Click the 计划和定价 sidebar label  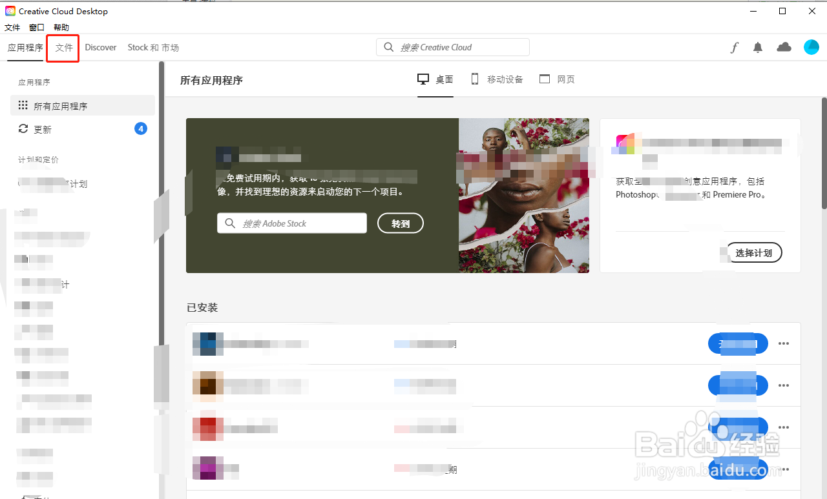(x=38, y=159)
